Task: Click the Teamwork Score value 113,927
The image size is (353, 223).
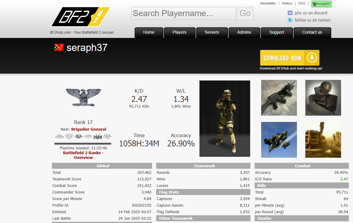Action: (144, 179)
